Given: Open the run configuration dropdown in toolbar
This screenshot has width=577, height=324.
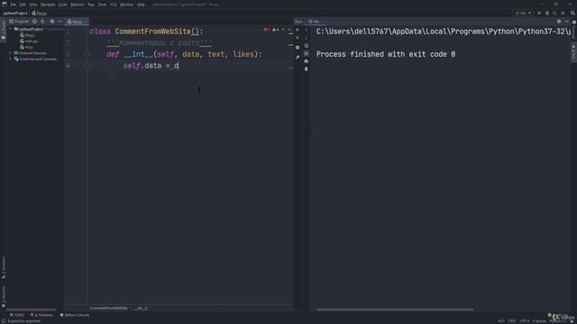Looking at the screenshot, I should [524, 13].
